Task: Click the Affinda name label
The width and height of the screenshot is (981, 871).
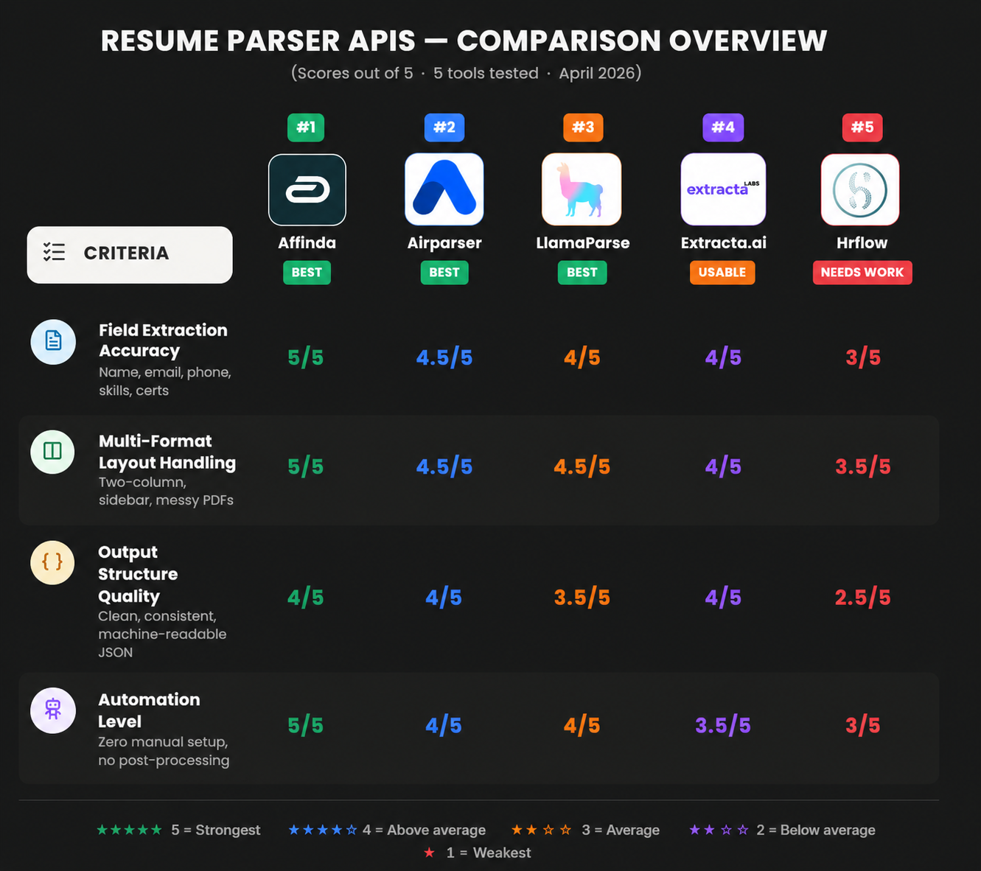Action: click(x=307, y=243)
